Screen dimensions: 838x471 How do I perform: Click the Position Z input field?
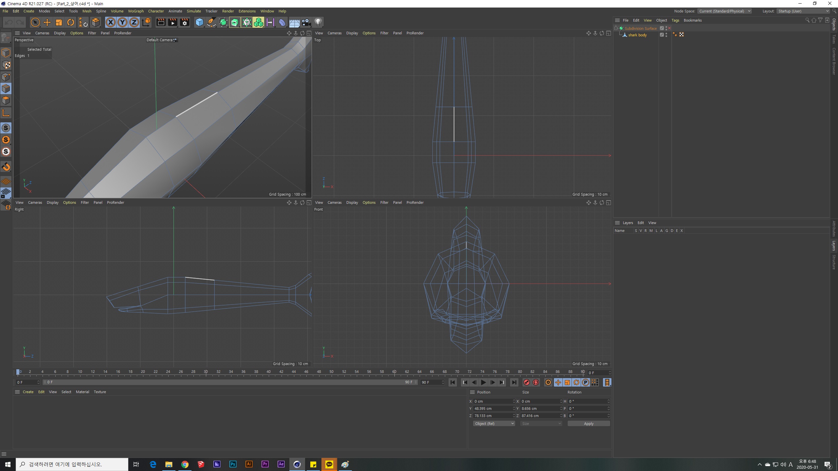(x=493, y=416)
